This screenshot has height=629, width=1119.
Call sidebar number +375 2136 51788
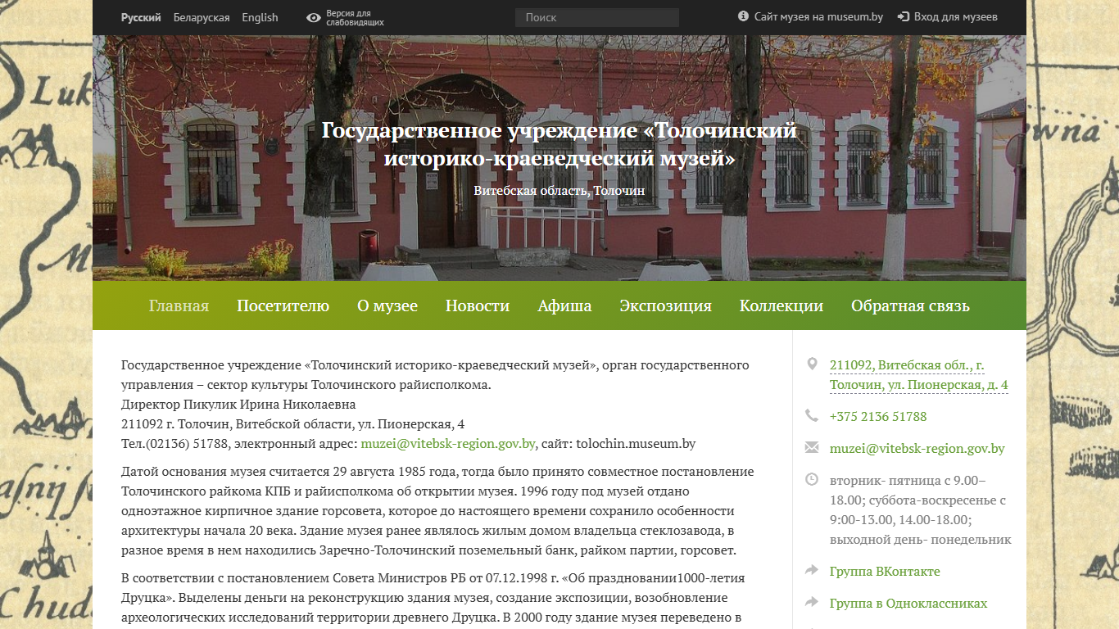[878, 416]
